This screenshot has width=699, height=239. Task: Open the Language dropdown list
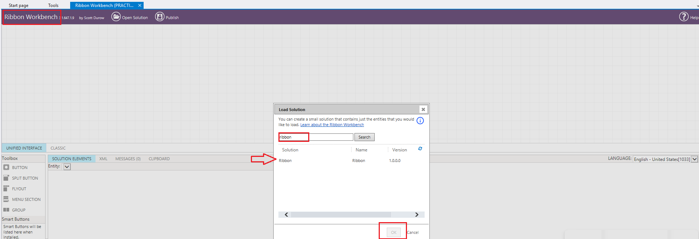click(x=694, y=159)
